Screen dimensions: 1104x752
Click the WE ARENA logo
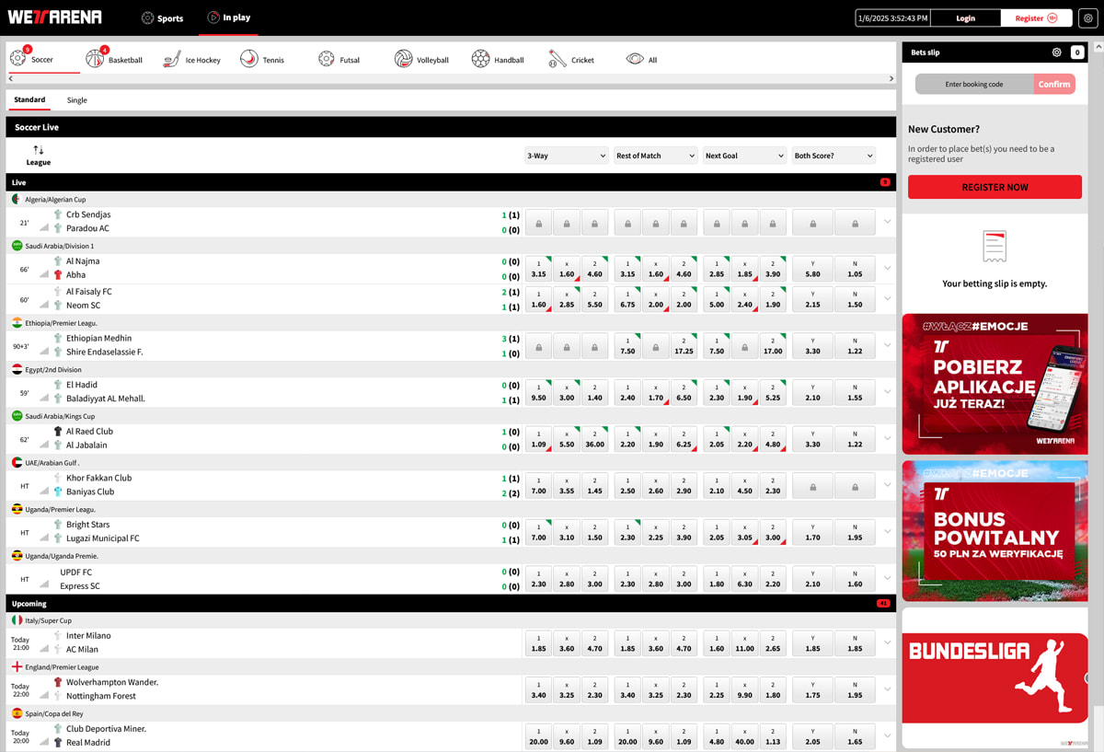point(55,17)
